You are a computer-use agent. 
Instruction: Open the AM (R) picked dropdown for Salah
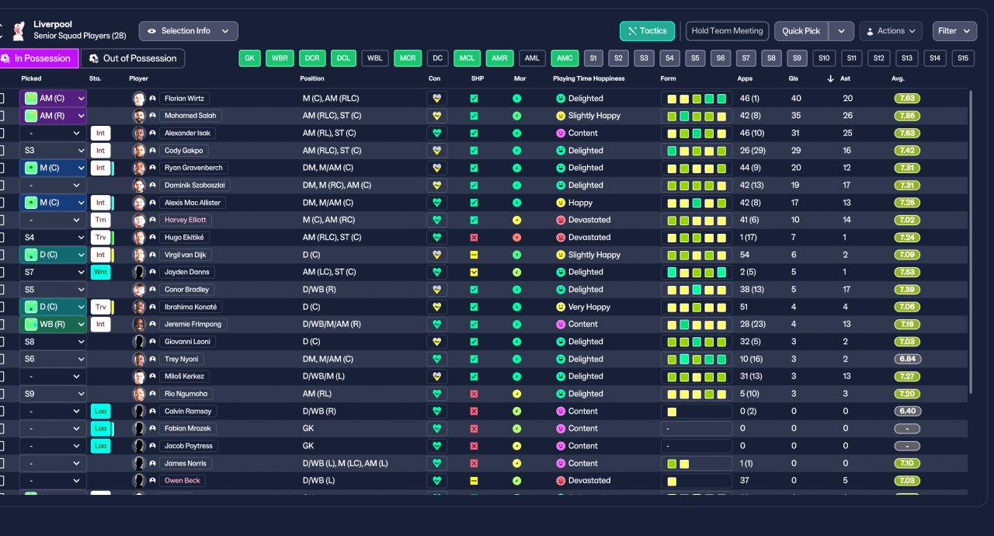pyautogui.click(x=53, y=116)
